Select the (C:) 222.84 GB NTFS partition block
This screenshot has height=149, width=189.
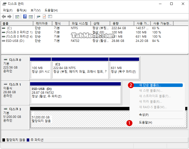tap(80, 68)
